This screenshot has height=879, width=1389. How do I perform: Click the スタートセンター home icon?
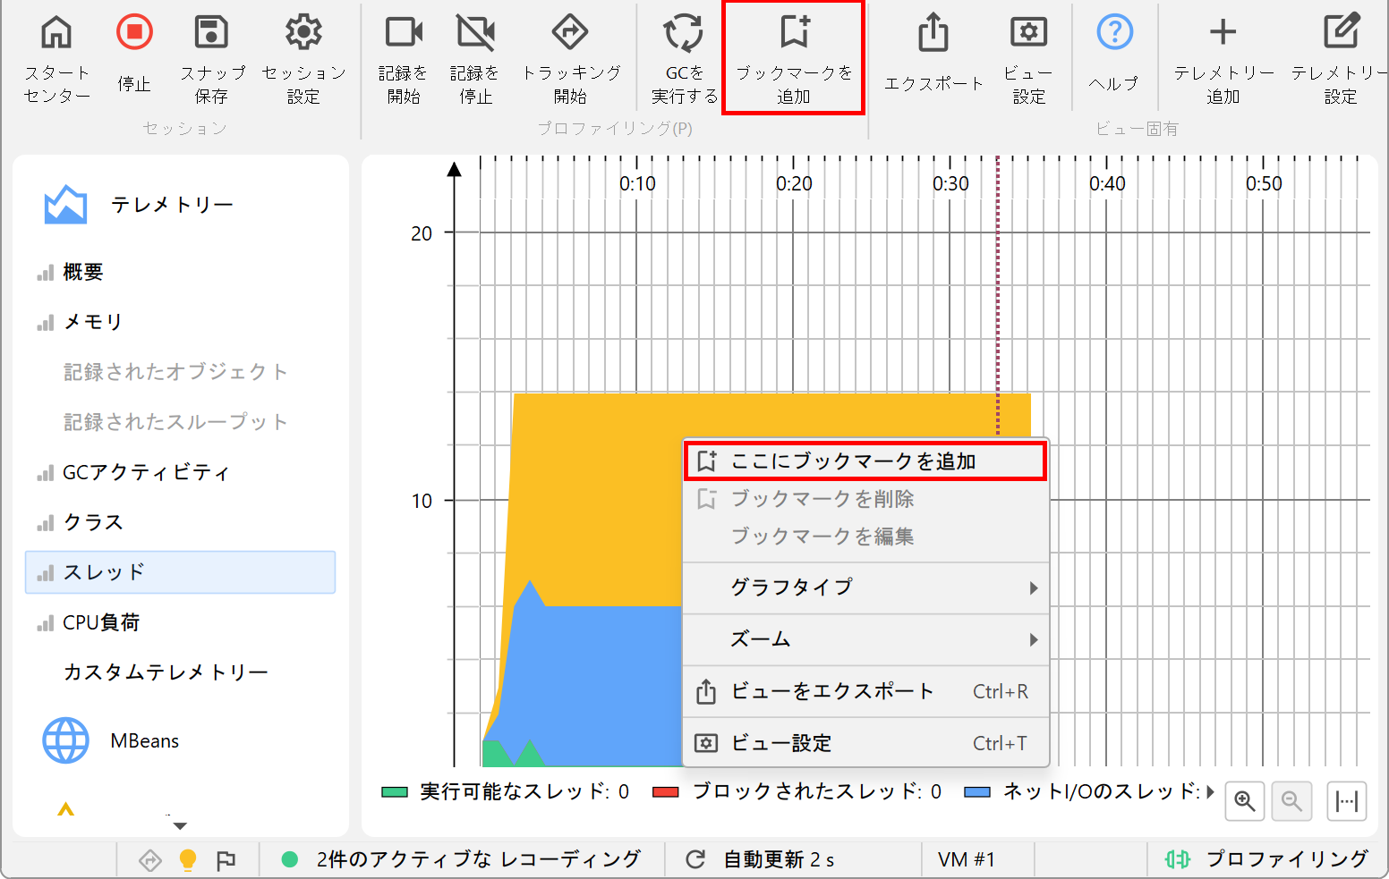[x=56, y=34]
